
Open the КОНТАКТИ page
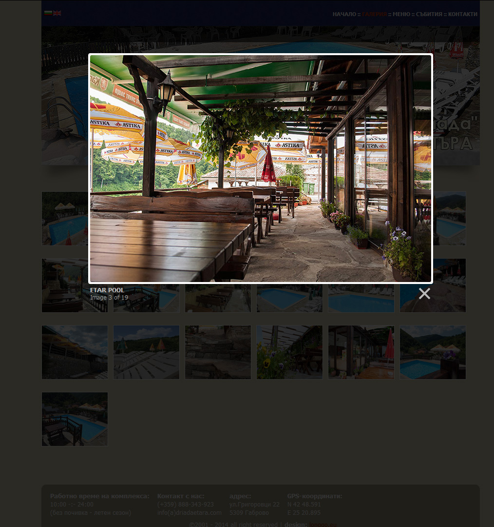tap(462, 14)
